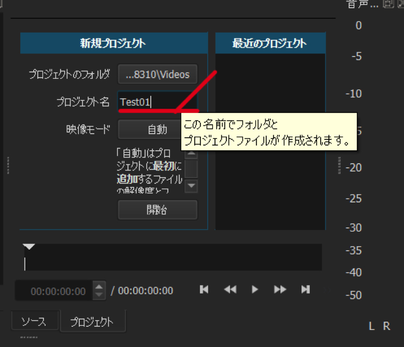Click the playhead marker on the scrub bar

29,247
